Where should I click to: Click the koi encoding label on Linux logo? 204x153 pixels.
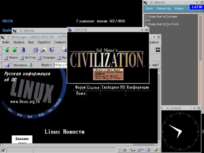click(x=30, y=116)
